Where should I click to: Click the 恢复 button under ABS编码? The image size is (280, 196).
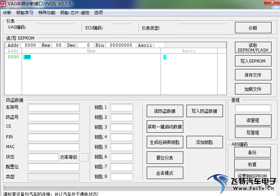(x=252, y=164)
